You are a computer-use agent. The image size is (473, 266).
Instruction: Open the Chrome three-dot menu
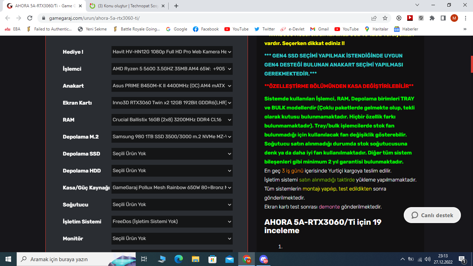tap(465, 18)
